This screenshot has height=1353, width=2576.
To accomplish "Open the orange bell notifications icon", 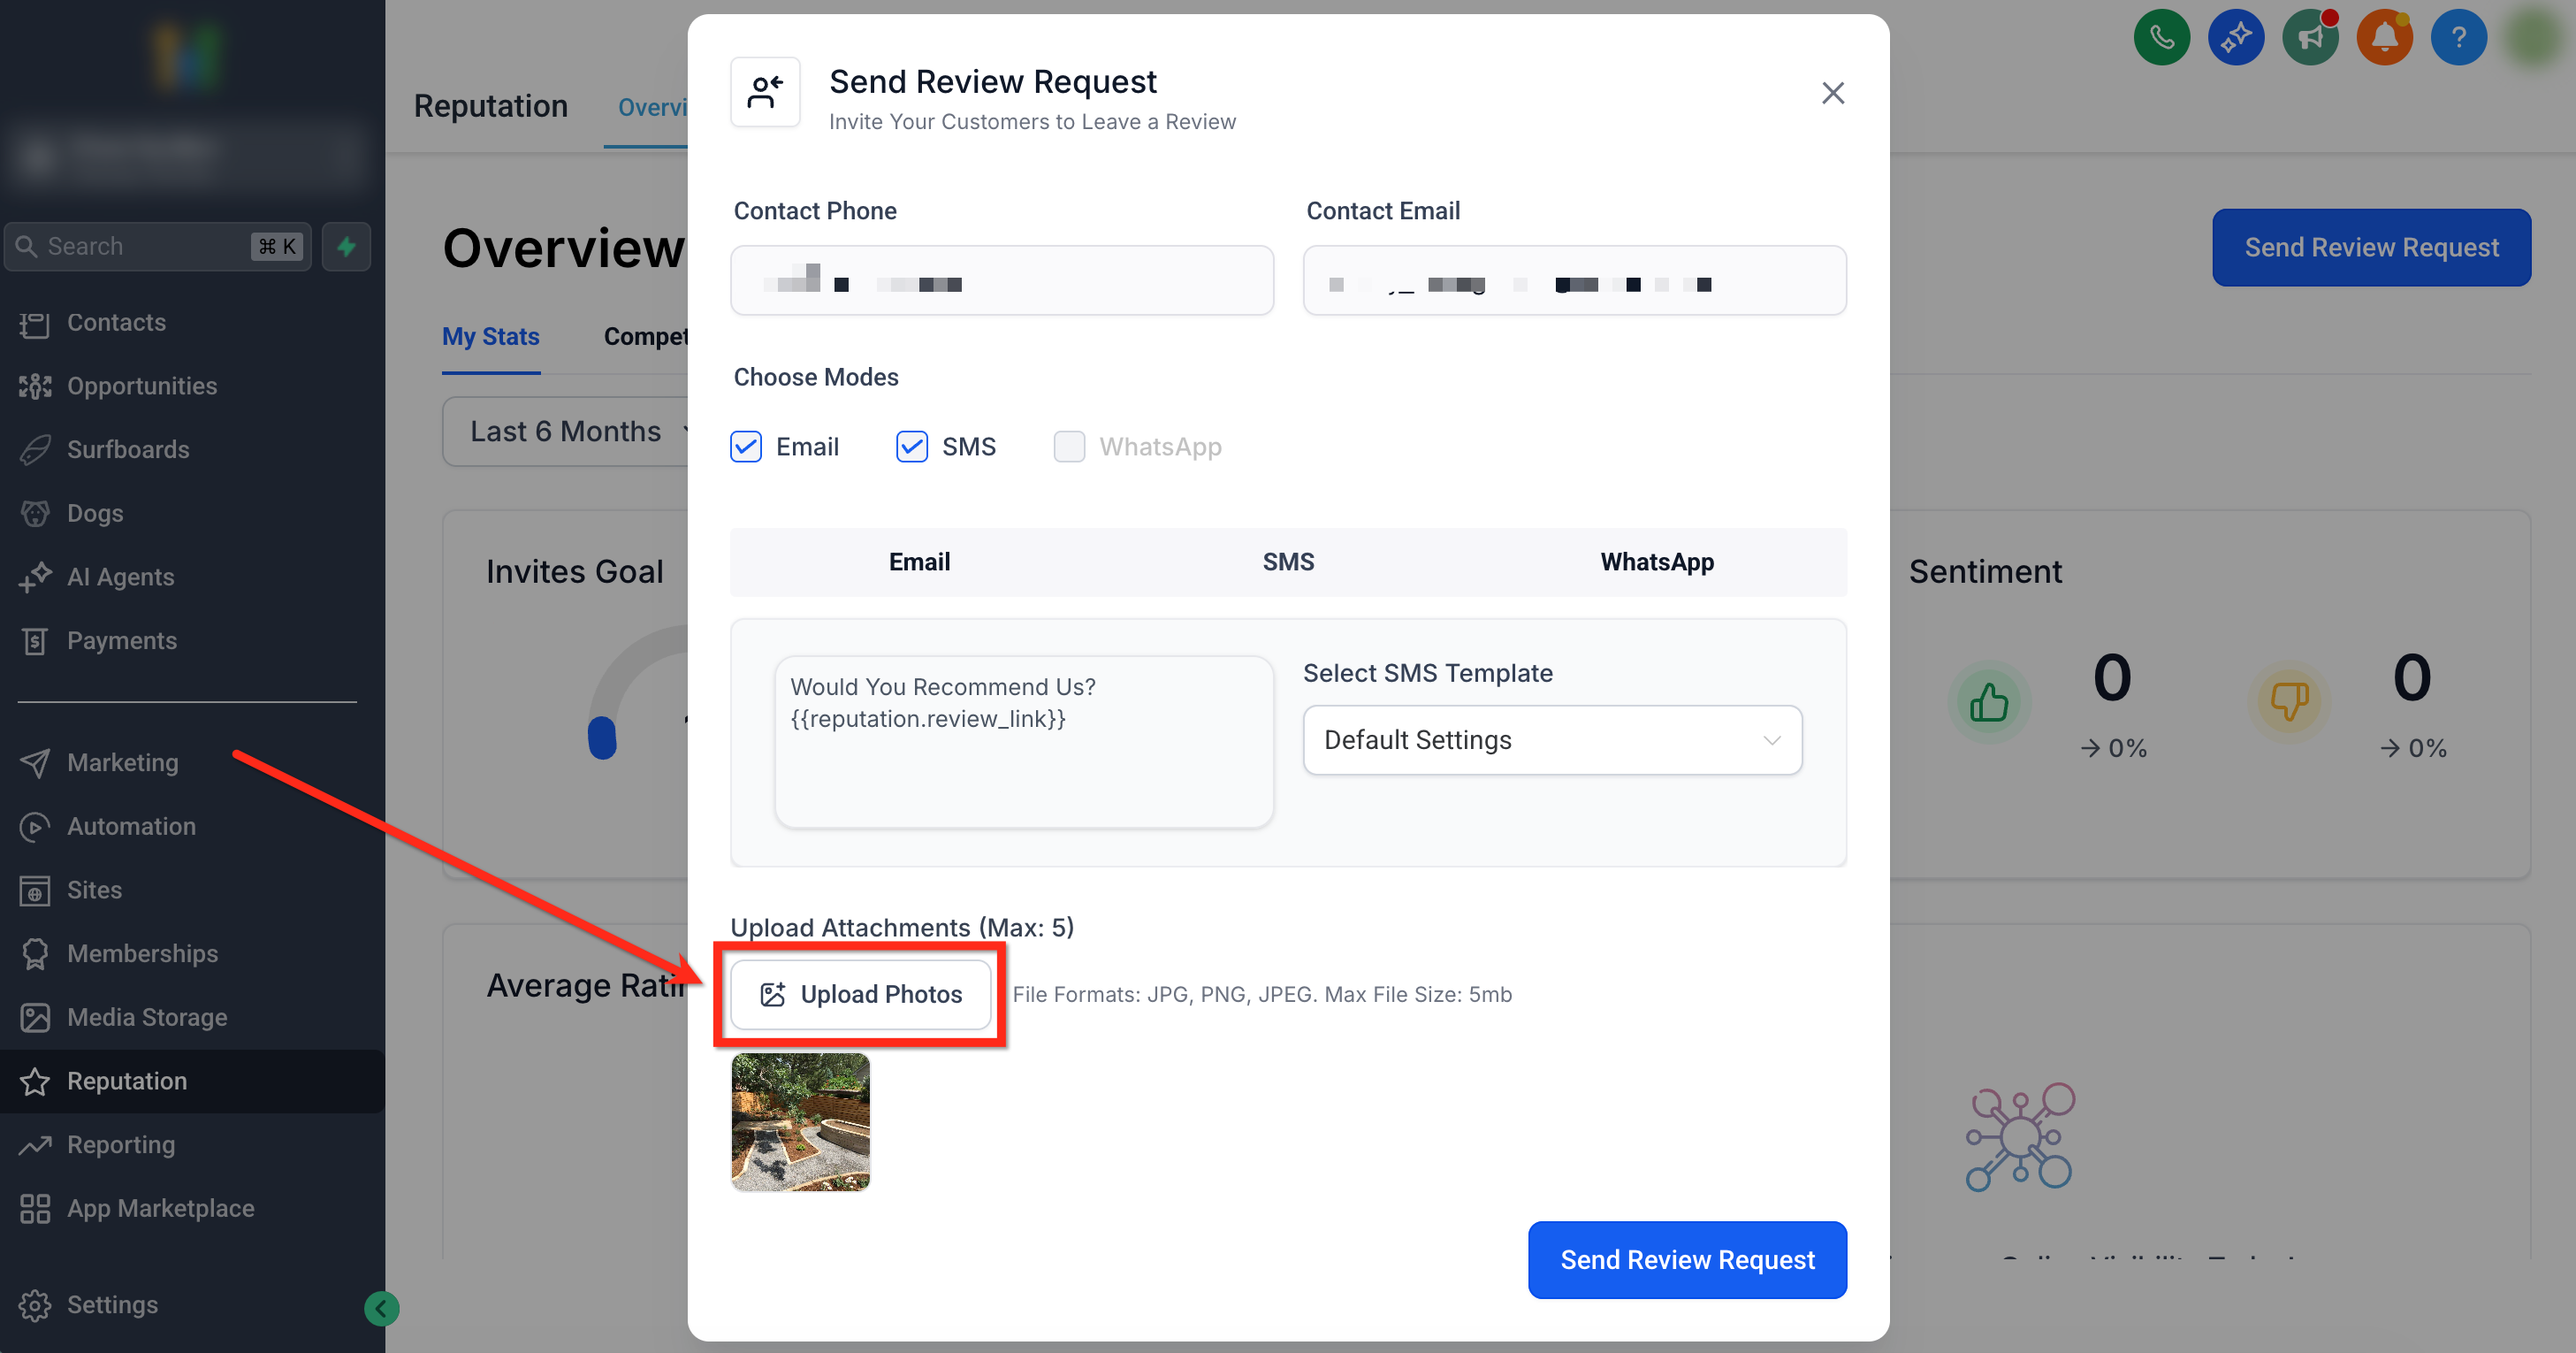I will [x=2384, y=38].
